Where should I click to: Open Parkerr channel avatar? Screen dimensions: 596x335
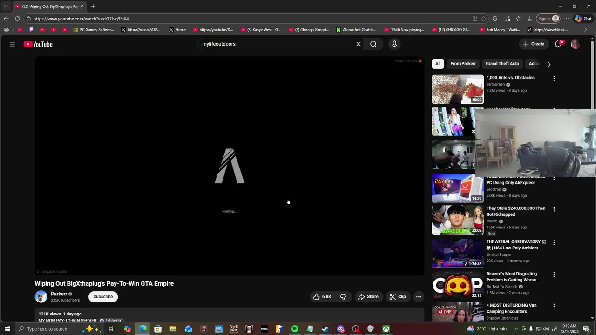click(x=41, y=297)
